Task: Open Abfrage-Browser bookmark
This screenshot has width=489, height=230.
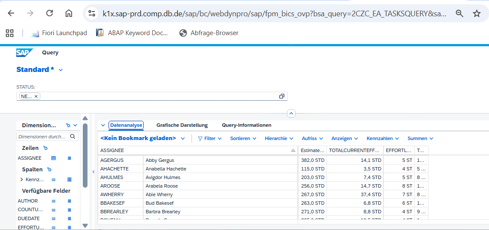Action: [x=209, y=33]
